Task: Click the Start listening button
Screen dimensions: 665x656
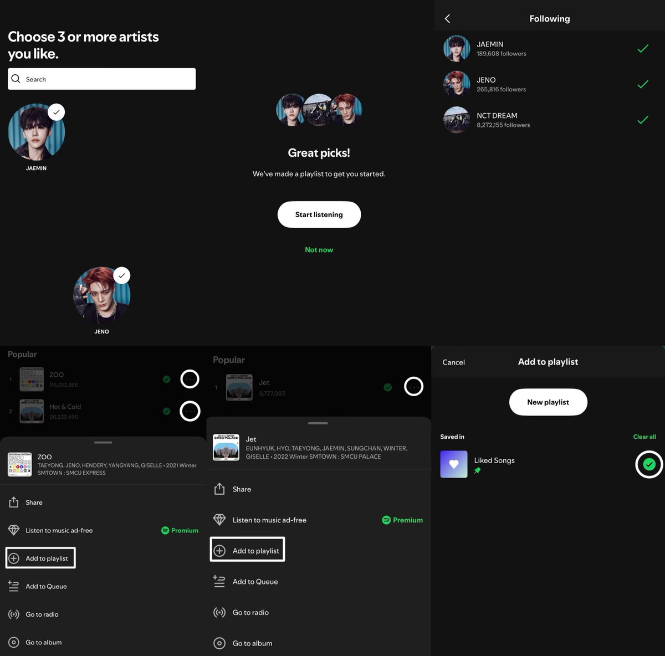Action: [x=319, y=214]
